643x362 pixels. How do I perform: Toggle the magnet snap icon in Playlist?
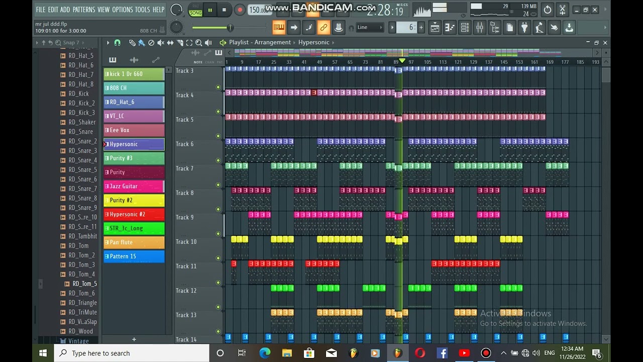(x=118, y=43)
